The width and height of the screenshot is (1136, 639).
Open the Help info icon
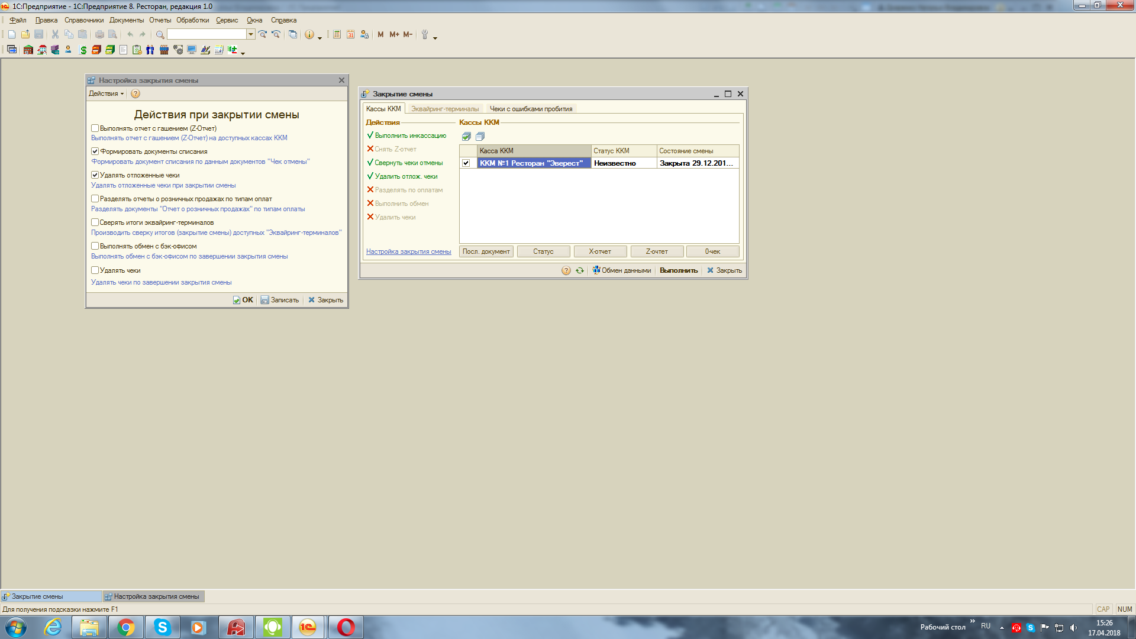(309, 34)
